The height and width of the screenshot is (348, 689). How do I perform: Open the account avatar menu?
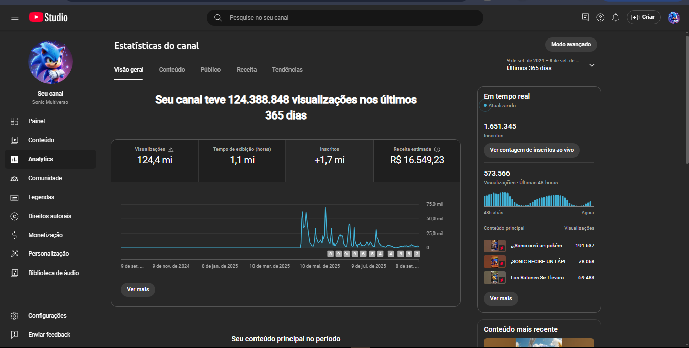674,18
